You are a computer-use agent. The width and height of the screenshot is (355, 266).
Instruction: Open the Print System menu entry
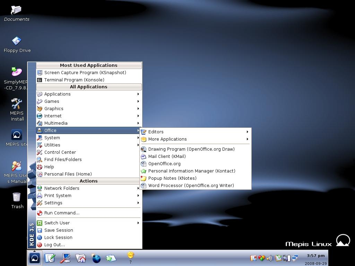tap(89, 195)
